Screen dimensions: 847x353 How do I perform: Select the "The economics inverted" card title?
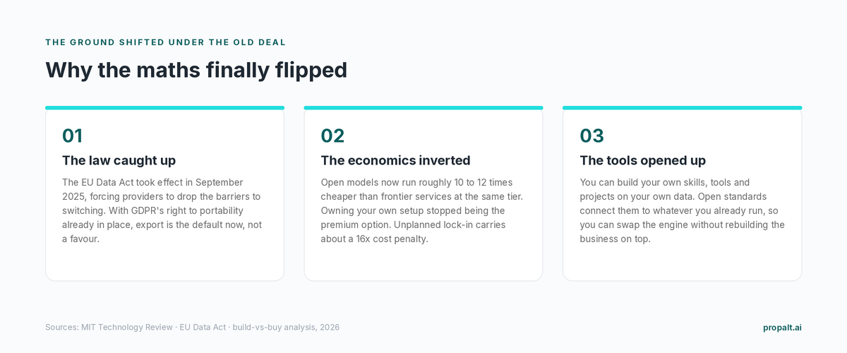coord(395,160)
